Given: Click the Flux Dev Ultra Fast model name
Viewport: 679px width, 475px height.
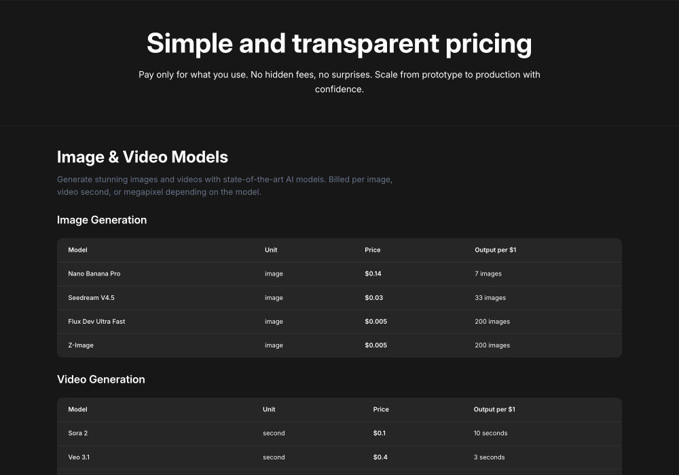Looking at the screenshot, I should pos(96,322).
